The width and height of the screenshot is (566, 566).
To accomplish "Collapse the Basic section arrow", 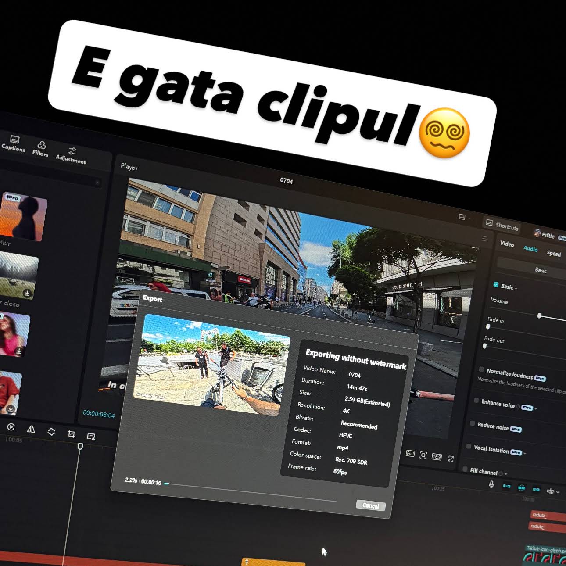I will [516, 288].
